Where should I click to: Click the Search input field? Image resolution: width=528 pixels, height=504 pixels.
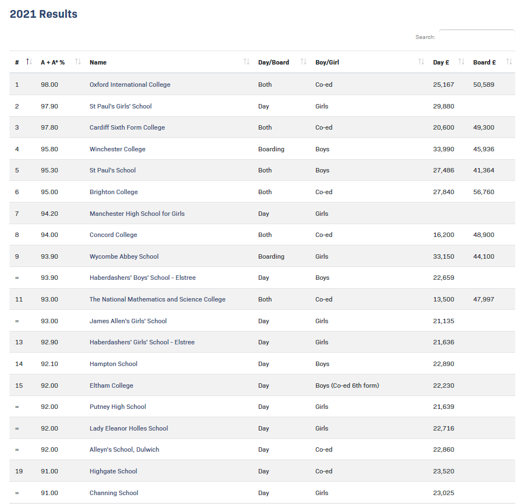[476, 37]
